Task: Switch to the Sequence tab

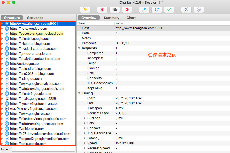Action: [x=35, y=18]
